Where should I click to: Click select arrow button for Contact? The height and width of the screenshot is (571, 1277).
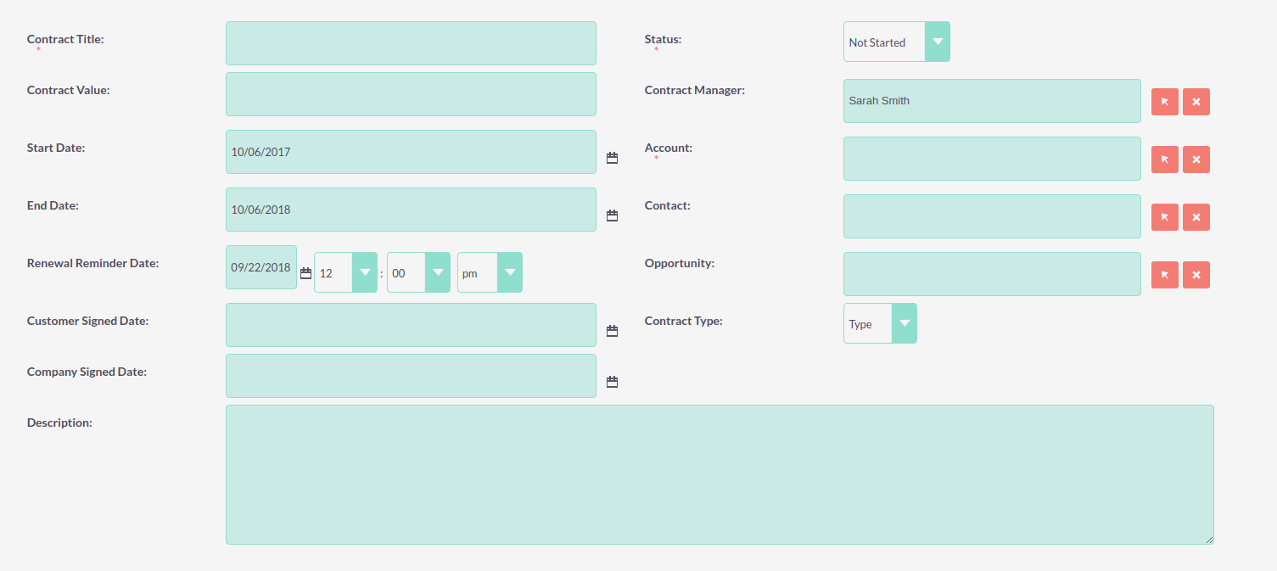click(1164, 217)
